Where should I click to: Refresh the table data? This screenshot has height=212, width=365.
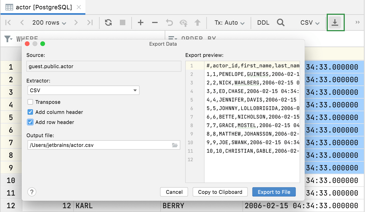point(108,22)
